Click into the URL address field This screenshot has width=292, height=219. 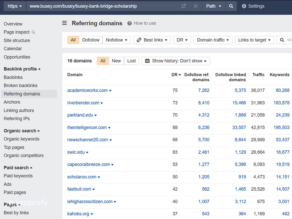(102, 6)
